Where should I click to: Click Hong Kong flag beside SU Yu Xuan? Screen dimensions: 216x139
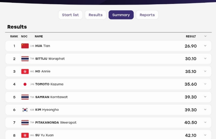coord(25,135)
